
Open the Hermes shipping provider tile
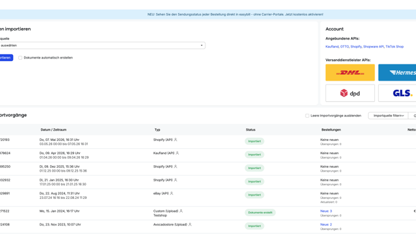(397, 72)
